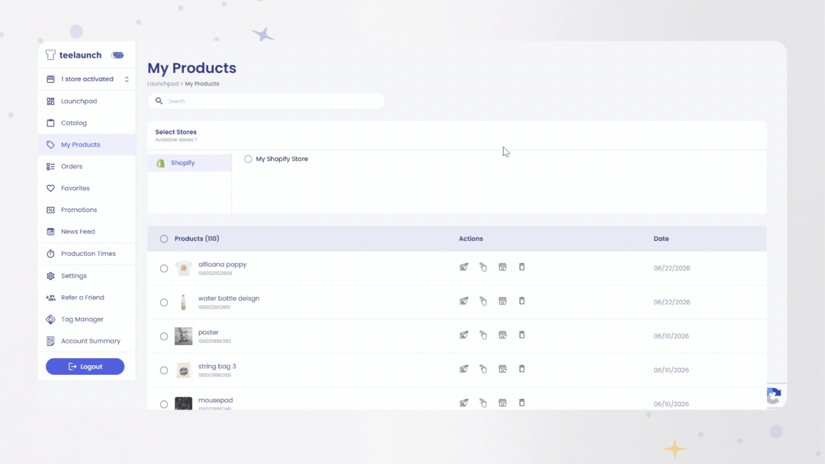Select the My Shopify Store radio button
The image size is (825, 464).
pos(248,159)
